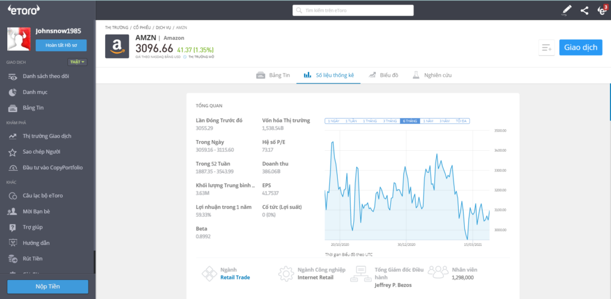Select the 3 THÁNG chart range

(390, 121)
